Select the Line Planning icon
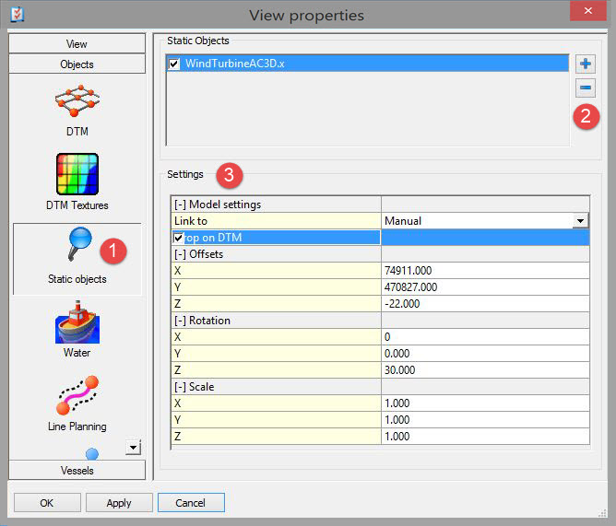 coord(77,394)
